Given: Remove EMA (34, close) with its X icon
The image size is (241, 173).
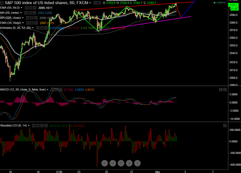Looking at the screenshot, I should pos(36,23).
